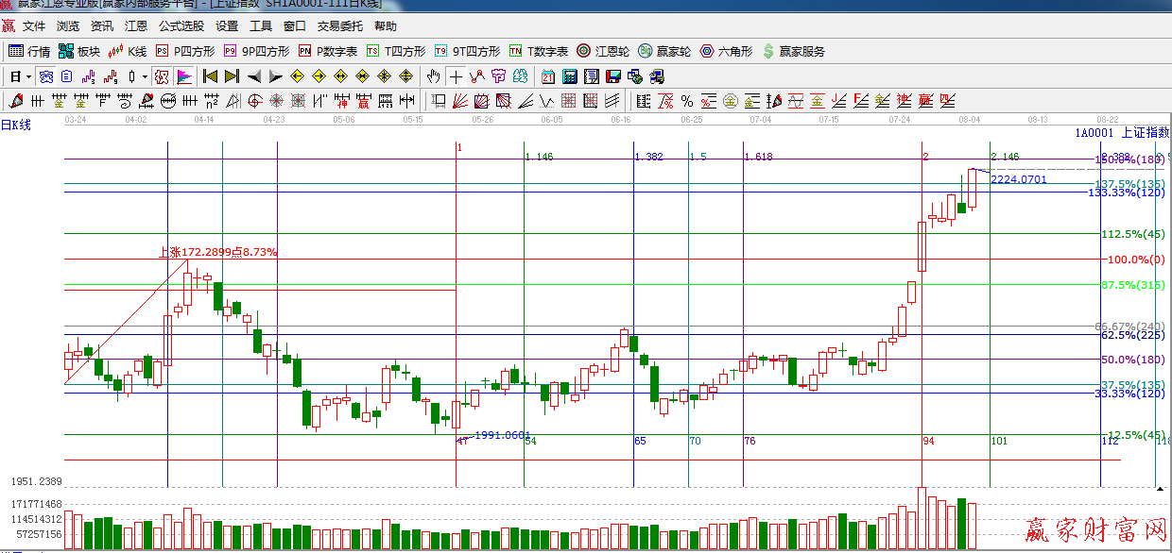The width and height of the screenshot is (1172, 553).
Task: Select the hand pan tool
Action: tap(433, 76)
